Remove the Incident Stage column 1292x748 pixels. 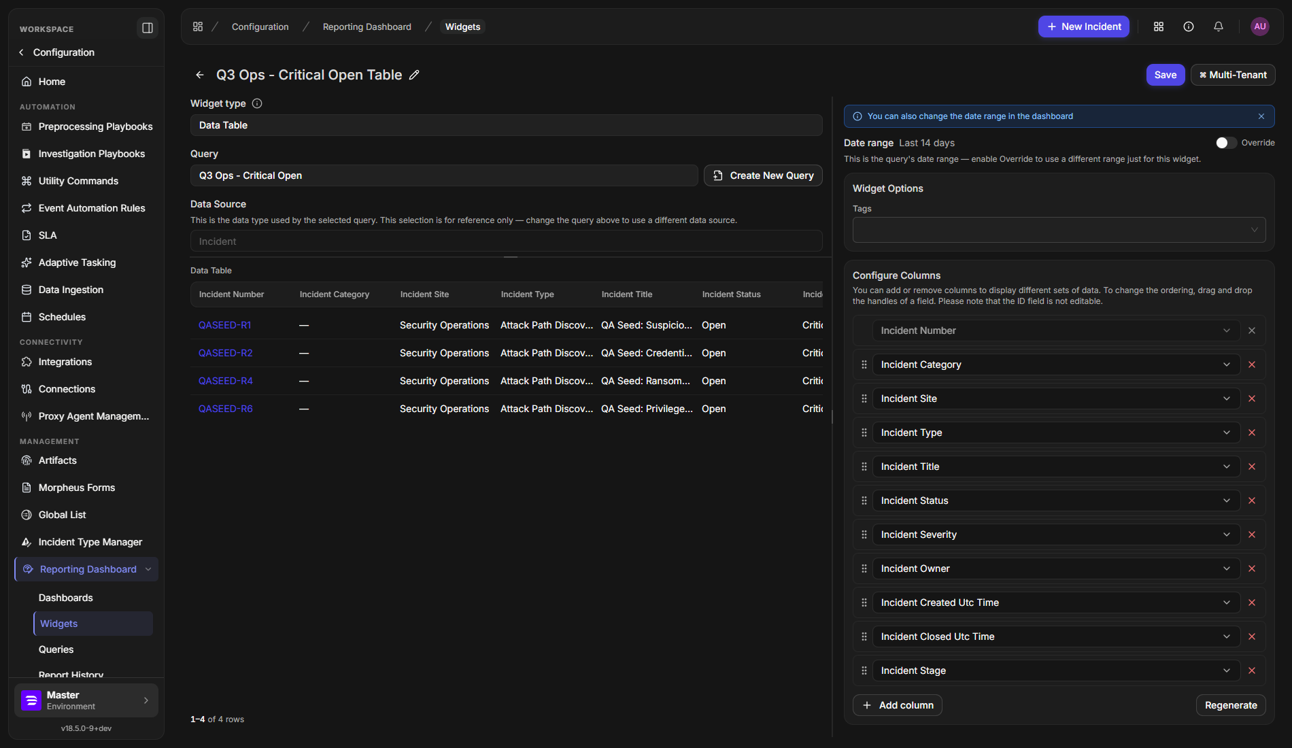point(1252,670)
